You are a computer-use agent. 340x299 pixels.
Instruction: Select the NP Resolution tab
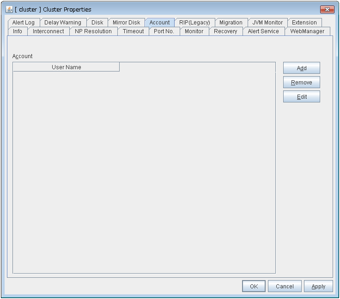[x=93, y=31]
